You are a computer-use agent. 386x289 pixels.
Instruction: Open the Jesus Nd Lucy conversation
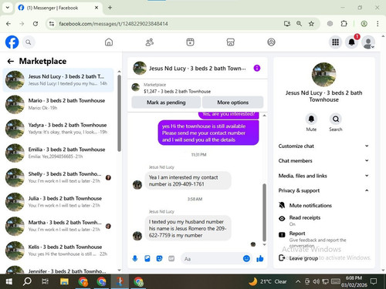(x=59, y=80)
